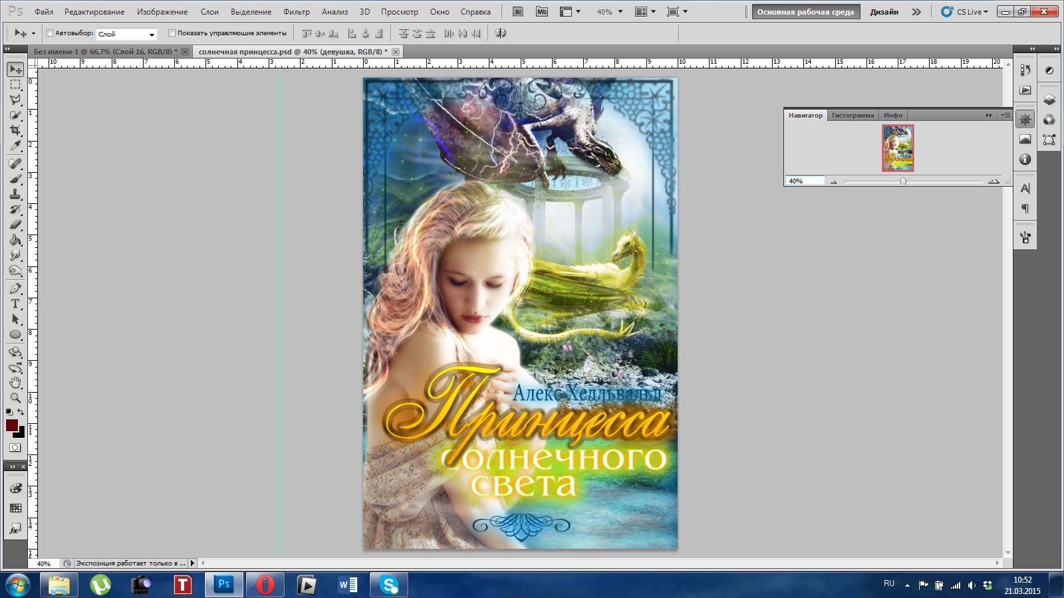
Task: Click the foreground color swatch
Action: pyautogui.click(x=12, y=425)
